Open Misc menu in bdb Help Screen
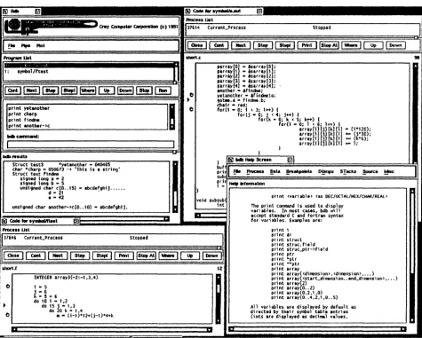The height and width of the screenshot is (338, 422). 389,171
